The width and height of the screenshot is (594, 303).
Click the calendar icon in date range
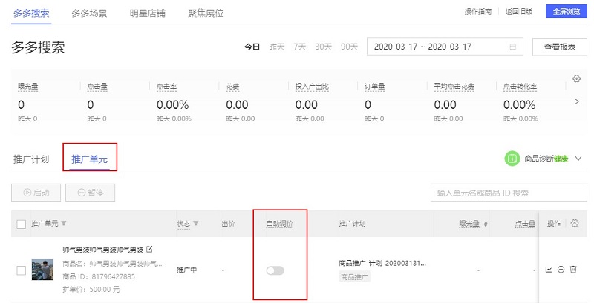point(513,47)
